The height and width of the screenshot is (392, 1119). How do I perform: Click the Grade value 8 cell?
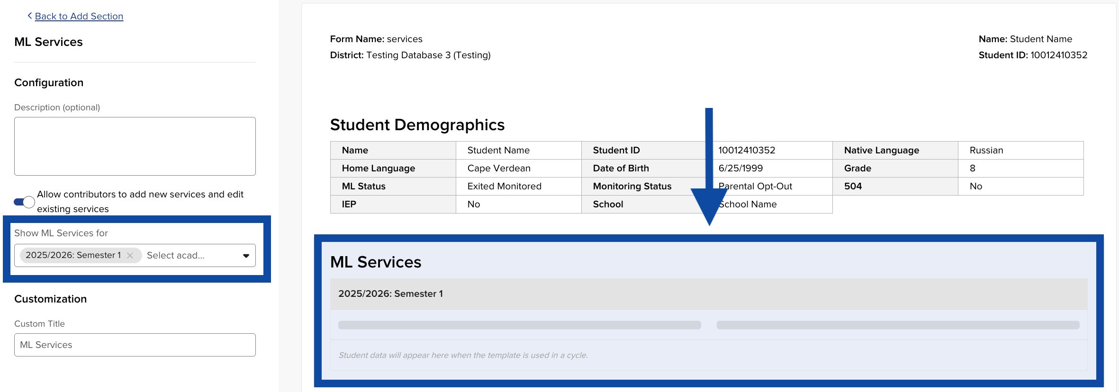[x=1021, y=168]
